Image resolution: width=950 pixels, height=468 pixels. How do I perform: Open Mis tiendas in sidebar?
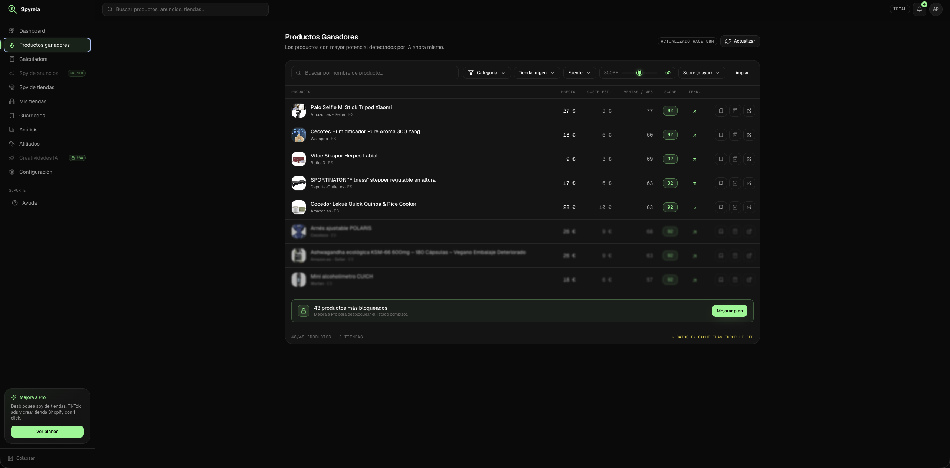pyautogui.click(x=47, y=101)
